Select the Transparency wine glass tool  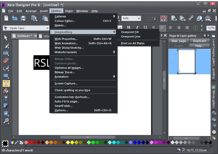pyautogui.click(x=6, y=98)
